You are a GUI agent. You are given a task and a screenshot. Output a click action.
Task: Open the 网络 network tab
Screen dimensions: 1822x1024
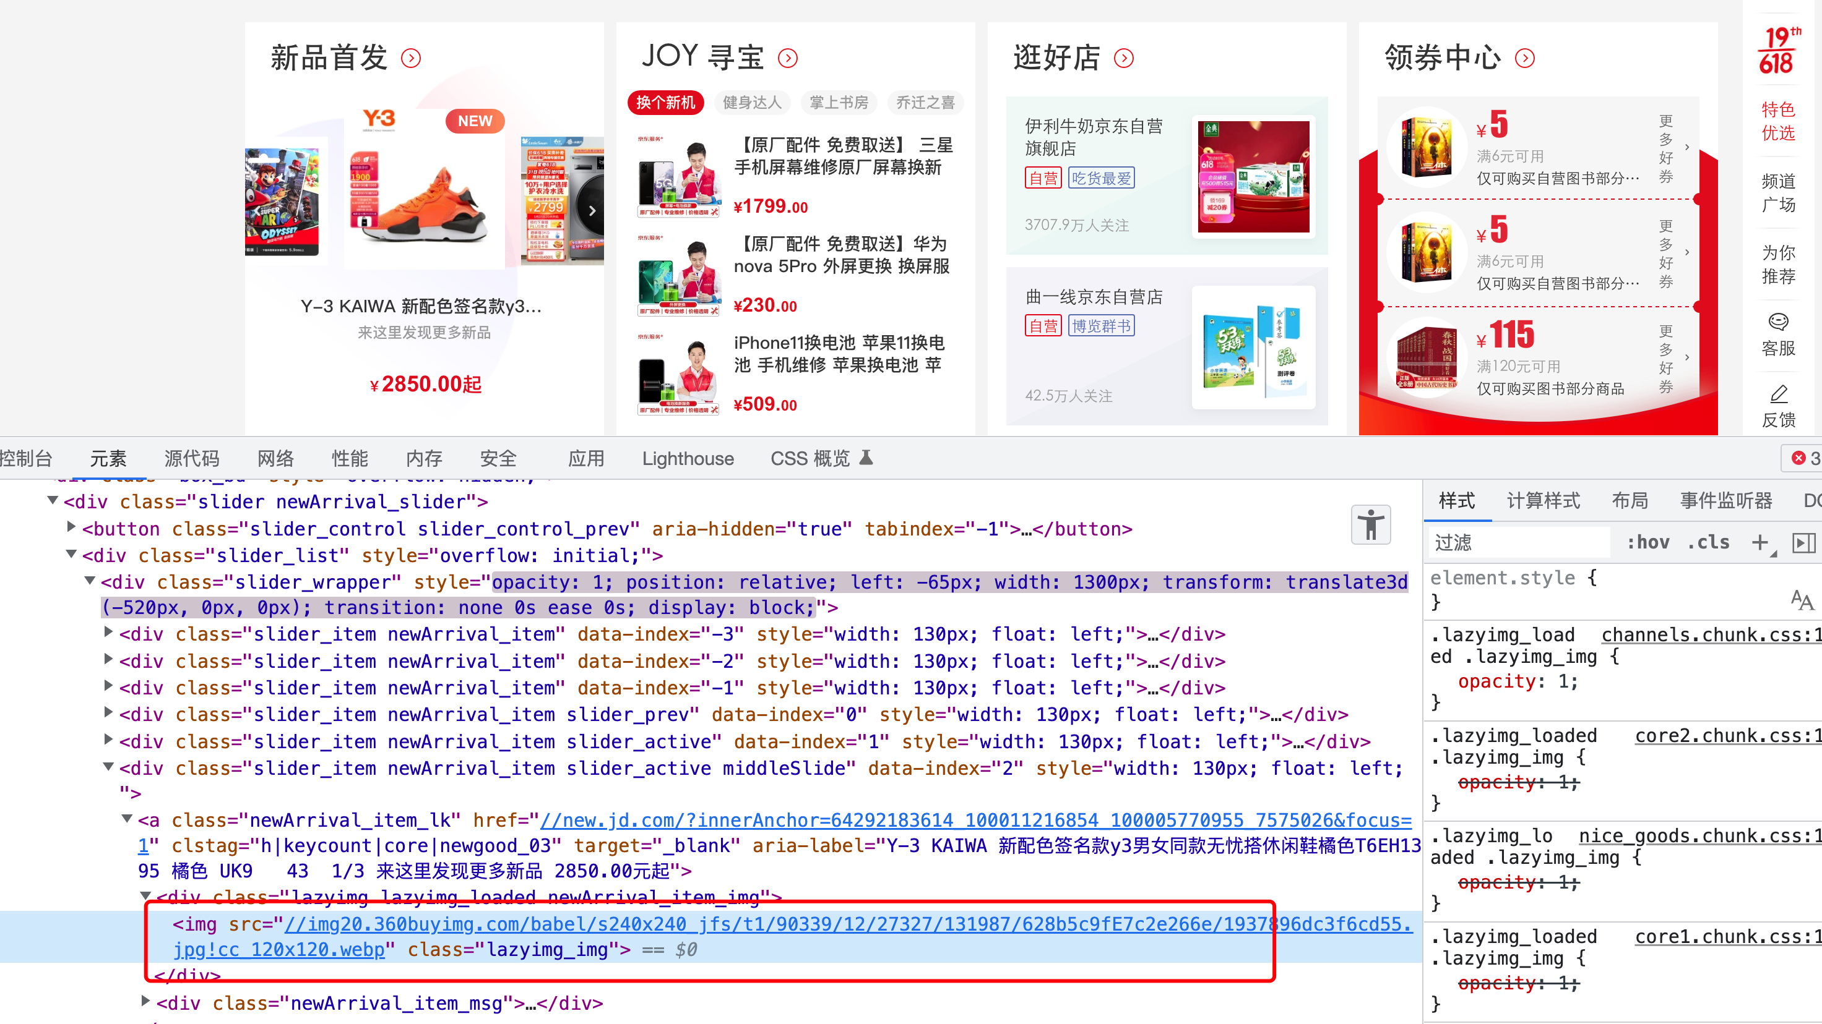(276, 459)
